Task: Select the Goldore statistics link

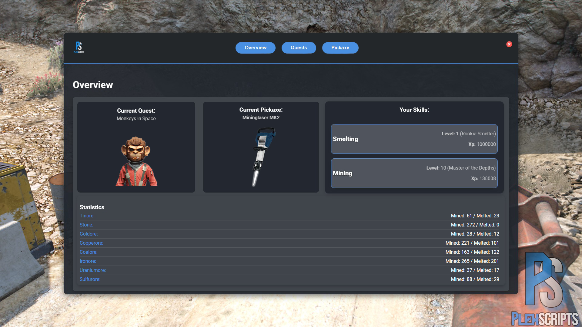Action: coord(89,234)
